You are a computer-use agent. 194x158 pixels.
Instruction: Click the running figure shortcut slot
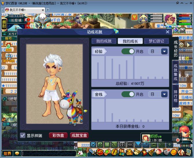(114, 144)
